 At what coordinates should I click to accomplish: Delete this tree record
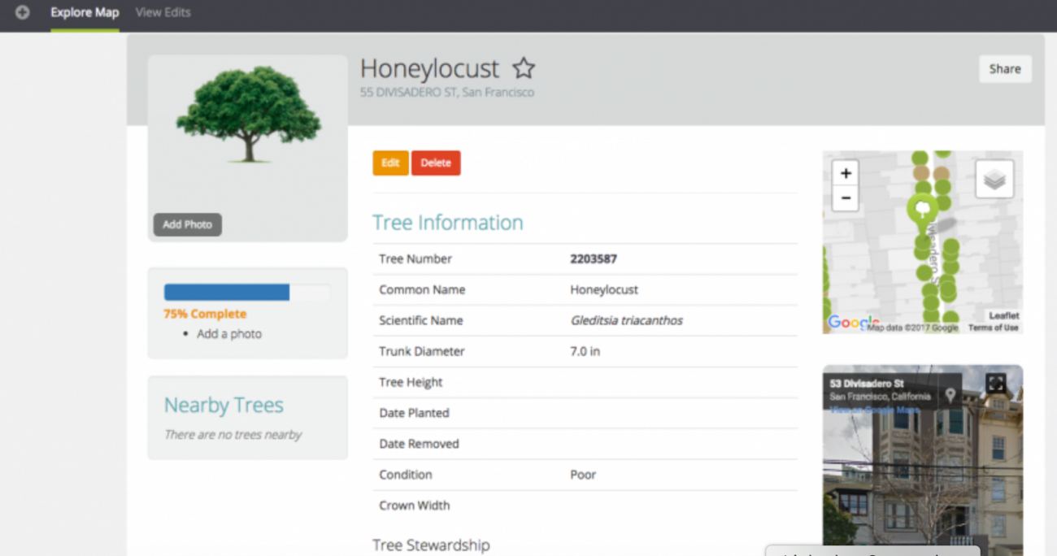436,163
